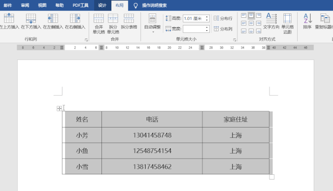Click header cell 电话
Screen dimensions: 333x191
tap(152, 119)
